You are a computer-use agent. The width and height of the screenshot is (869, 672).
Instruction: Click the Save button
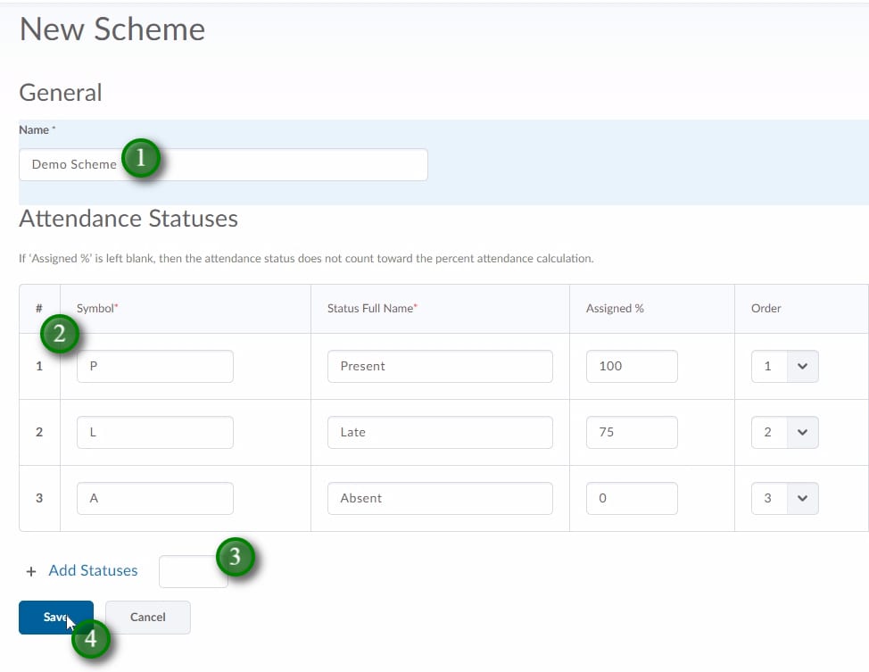click(55, 618)
